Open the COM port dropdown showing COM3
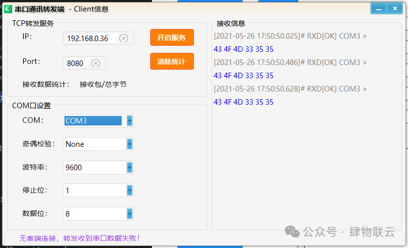This screenshot has width=408, height=248. click(x=129, y=121)
